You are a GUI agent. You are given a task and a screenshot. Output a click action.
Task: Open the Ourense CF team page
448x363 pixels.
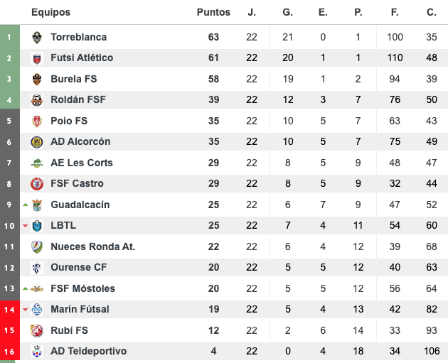79,268
